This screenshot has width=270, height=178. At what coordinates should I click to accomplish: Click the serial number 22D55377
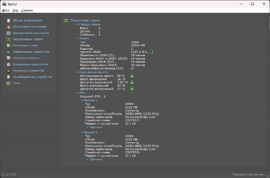click(132, 120)
